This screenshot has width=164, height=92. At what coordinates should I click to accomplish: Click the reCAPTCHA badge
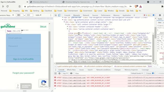tap(44, 83)
